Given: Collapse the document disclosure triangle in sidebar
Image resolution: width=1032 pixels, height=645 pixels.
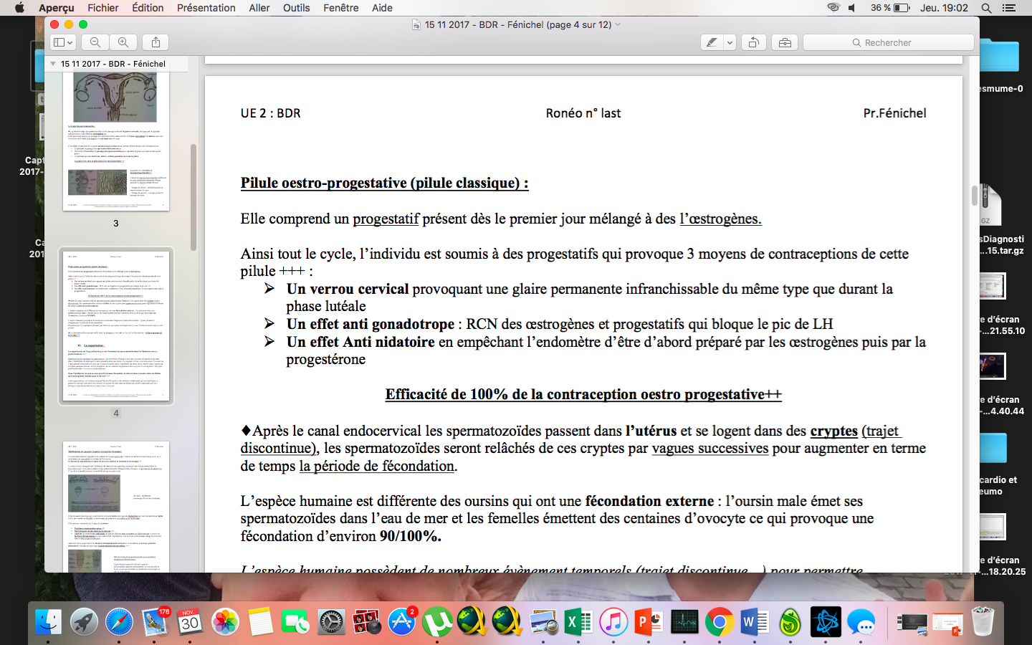Looking at the screenshot, I should pos(53,64).
